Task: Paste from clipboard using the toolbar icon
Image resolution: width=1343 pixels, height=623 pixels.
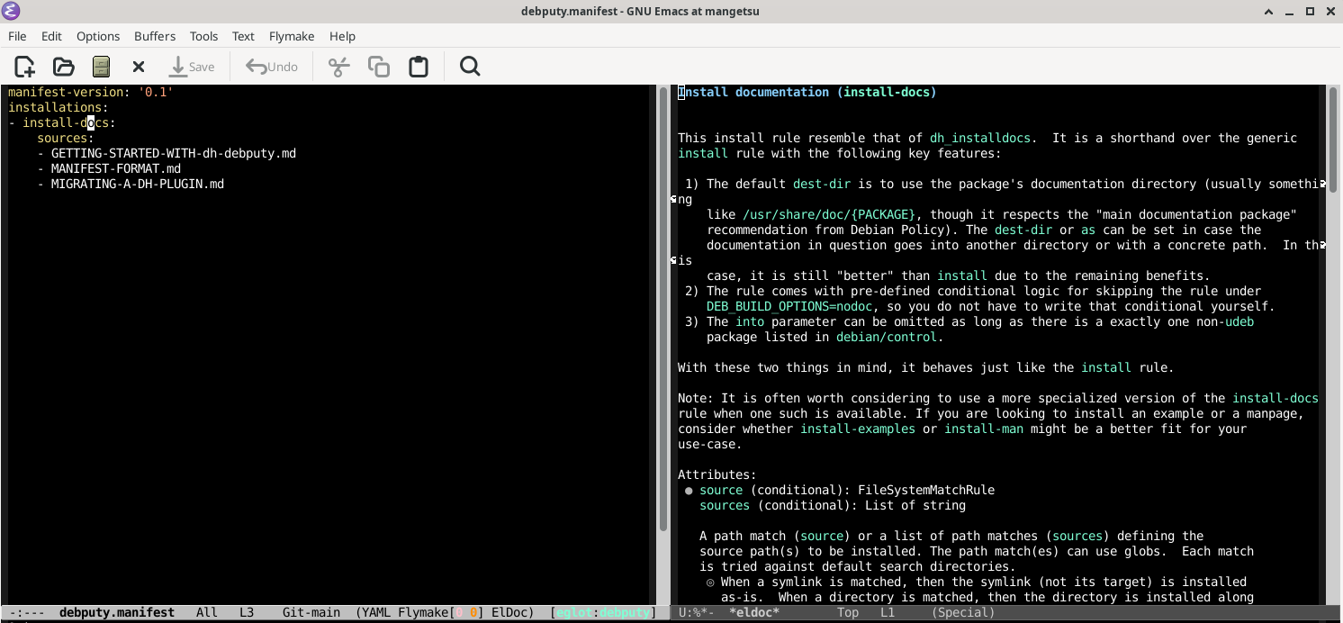Action: coord(419,67)
